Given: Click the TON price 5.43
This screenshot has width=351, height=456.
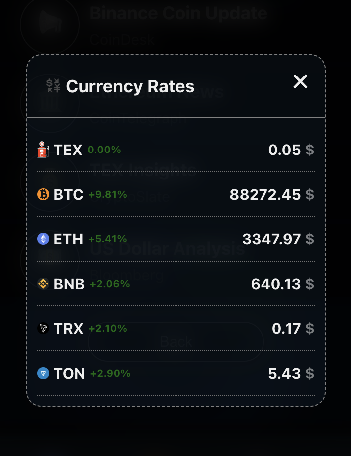Looking at the screenshot, I should [284, 373].
